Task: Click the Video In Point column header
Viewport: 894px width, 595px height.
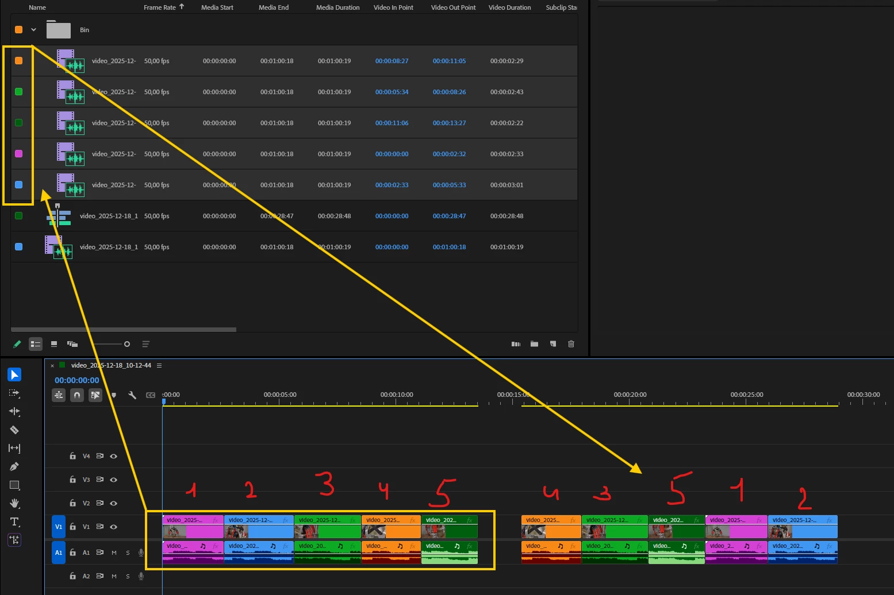Action: point(393,7)
